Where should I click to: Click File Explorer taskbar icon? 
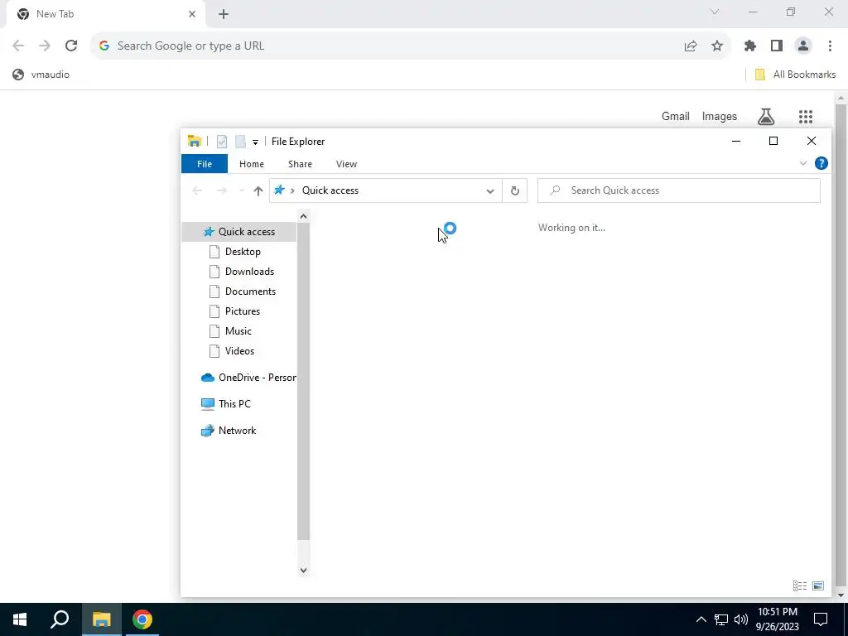101,619
